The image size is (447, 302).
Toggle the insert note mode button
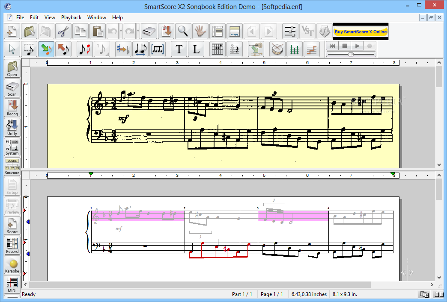[46, 49]
